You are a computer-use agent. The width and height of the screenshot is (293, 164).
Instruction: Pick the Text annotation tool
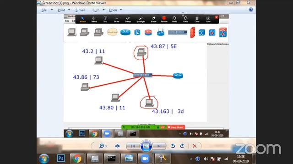(105, 19)
